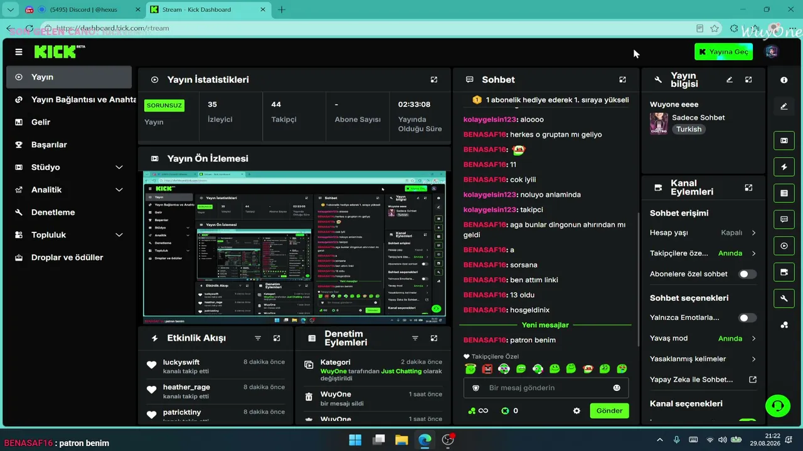This screenshot has width=803, height=451.
Task: Toggle Abonelere özel sohbet switch
Action: [747, 274]
